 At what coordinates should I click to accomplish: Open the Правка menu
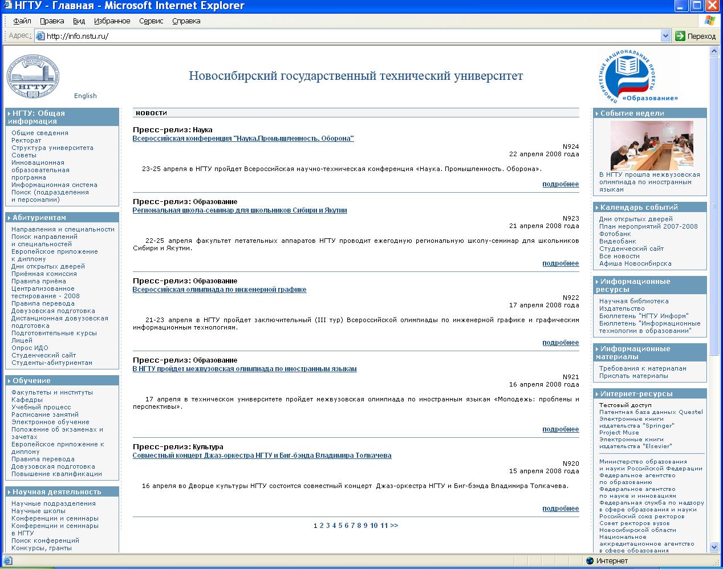(52, 21)
